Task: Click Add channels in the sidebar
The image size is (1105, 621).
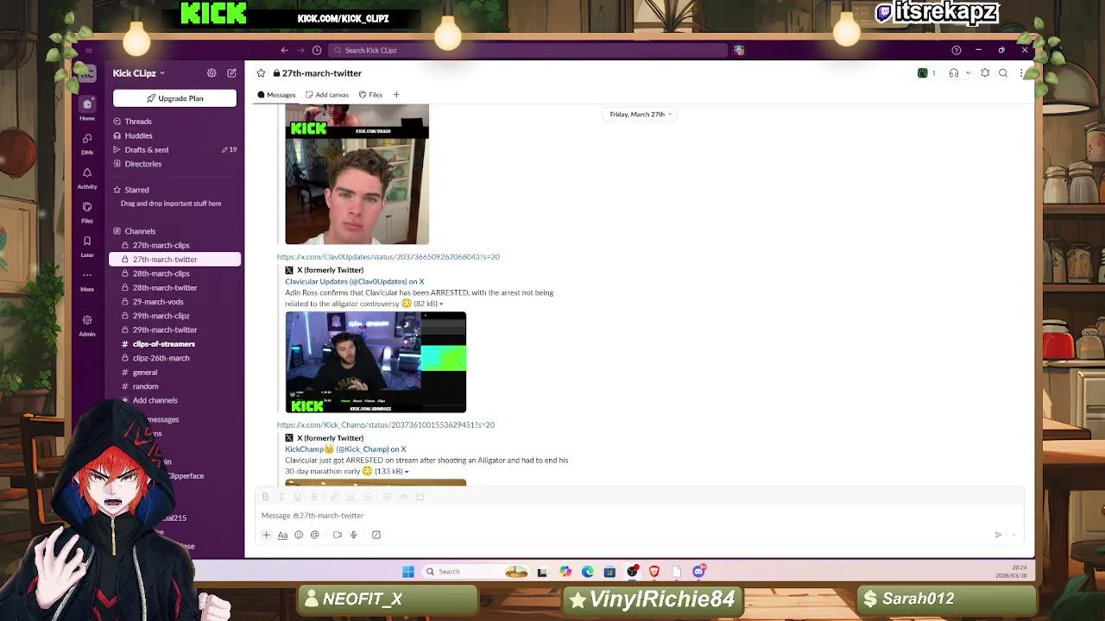Action: pyautogui.click(x=155, y=400)
